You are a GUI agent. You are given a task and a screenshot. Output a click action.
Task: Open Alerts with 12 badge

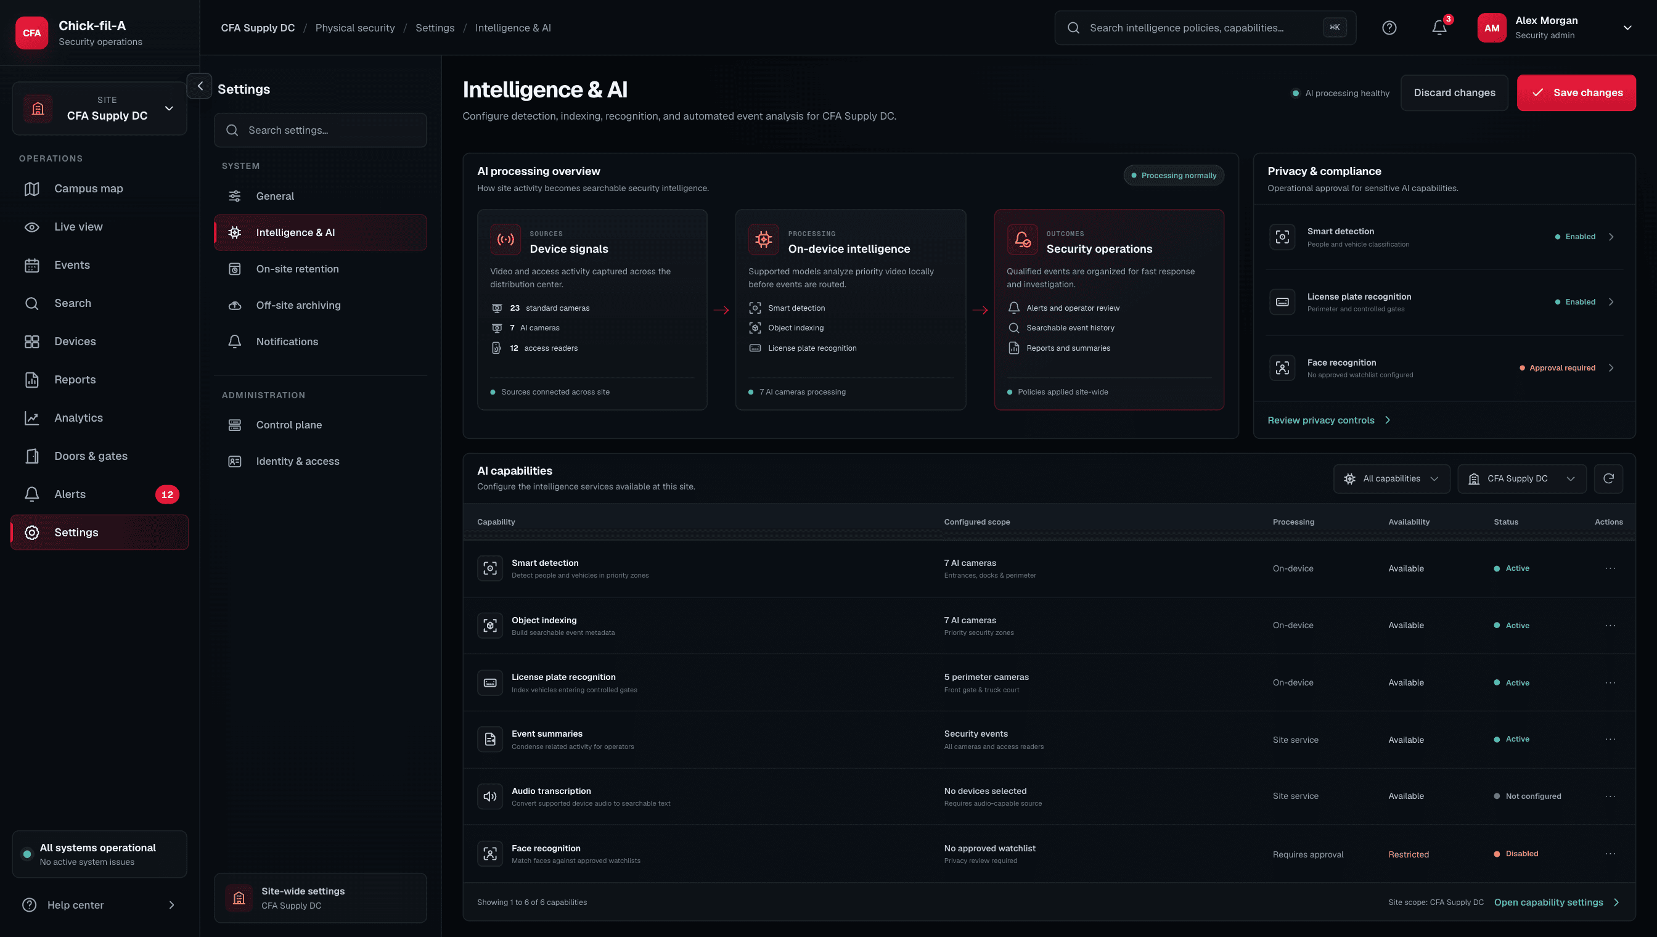click(x=100, y=494)
